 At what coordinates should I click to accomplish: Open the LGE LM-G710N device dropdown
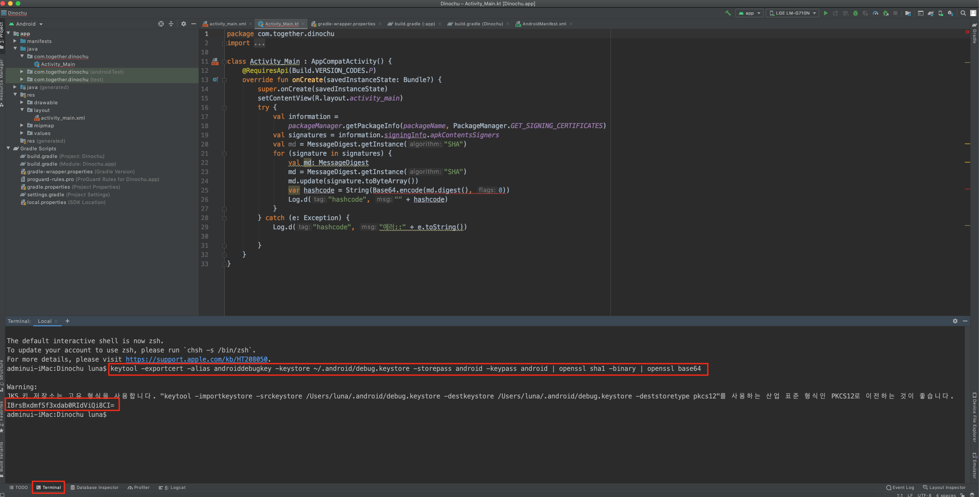tap(793, 13)
